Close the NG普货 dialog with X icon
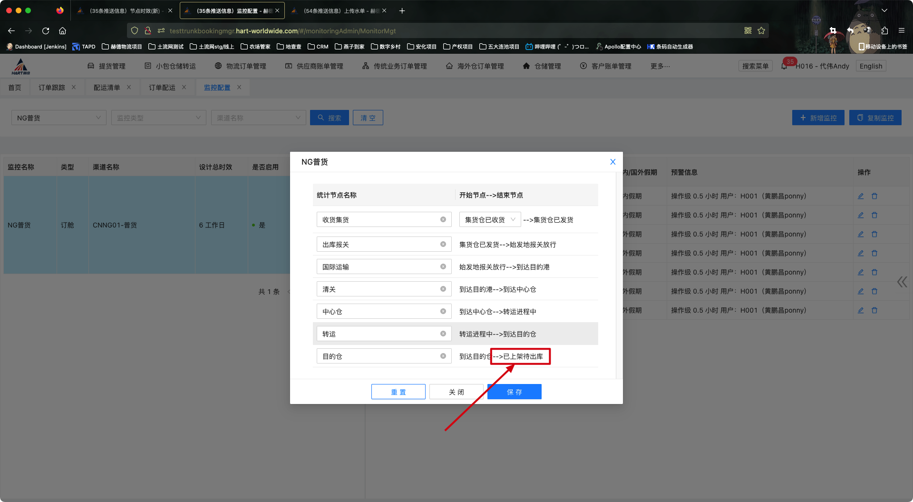 tap(612, 162)
